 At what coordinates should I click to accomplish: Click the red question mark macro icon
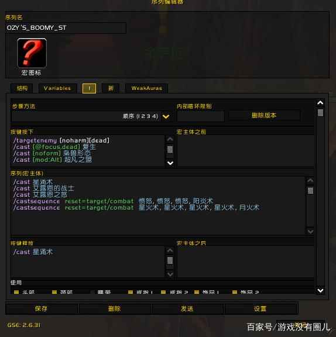point(32,53)
